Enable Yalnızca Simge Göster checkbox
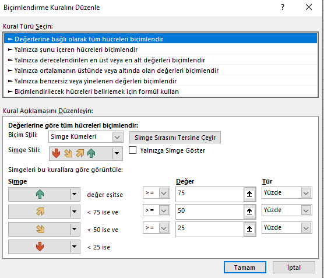This screenshot has height=278, width=324. pyautogui.click(x=132, y=150)
